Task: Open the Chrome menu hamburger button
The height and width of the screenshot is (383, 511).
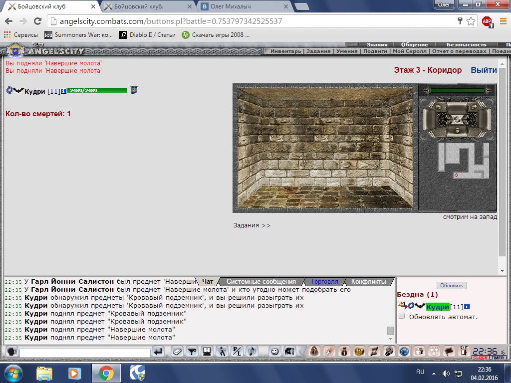Action: coord(503,21)
